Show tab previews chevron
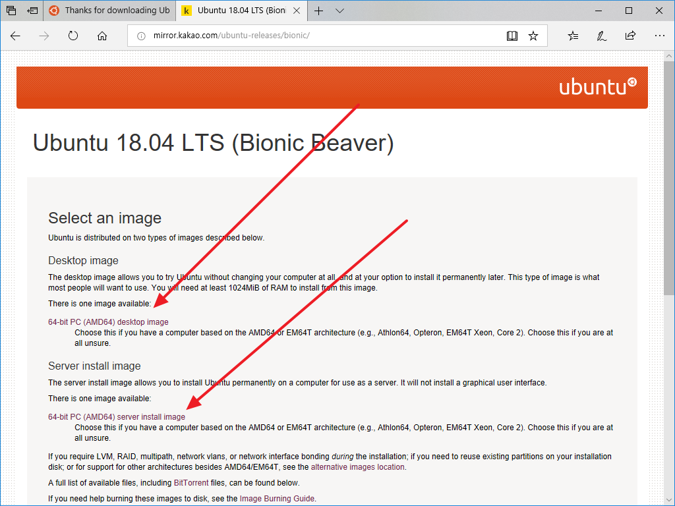 tap(339, 11)
